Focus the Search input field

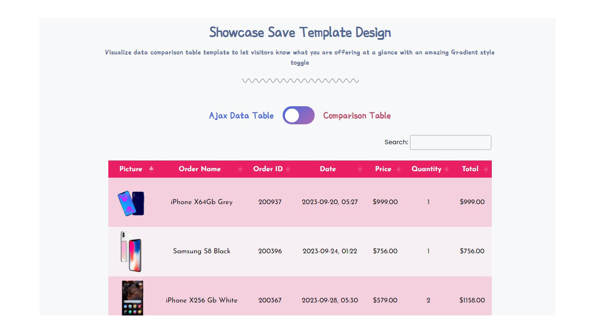450,142
